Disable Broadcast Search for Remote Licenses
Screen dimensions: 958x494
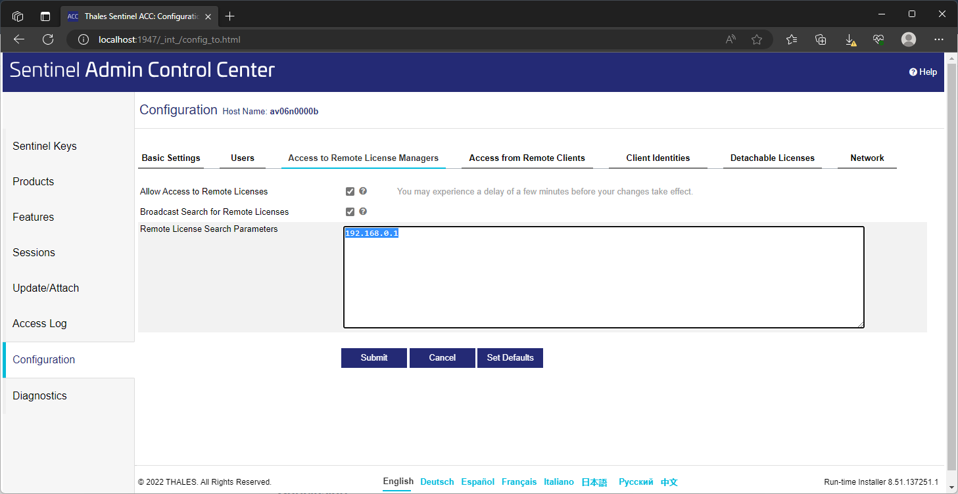[x=350, y=212]
